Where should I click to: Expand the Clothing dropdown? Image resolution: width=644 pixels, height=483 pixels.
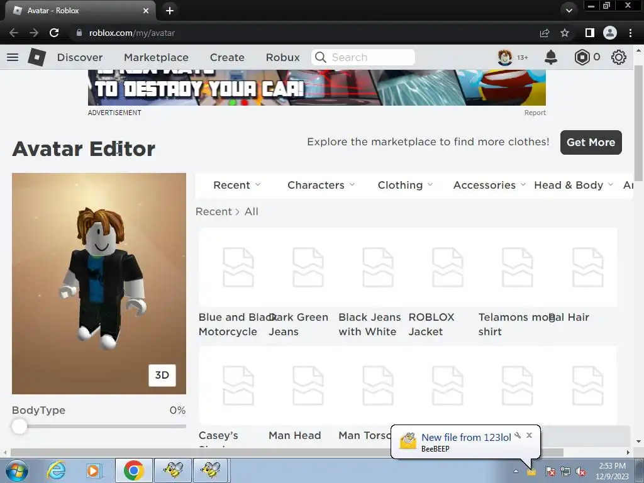coord(406,186)
